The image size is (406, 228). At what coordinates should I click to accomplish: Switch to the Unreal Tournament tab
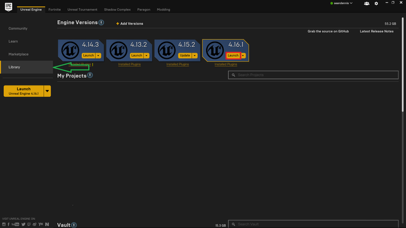click(x=82, y=9)
